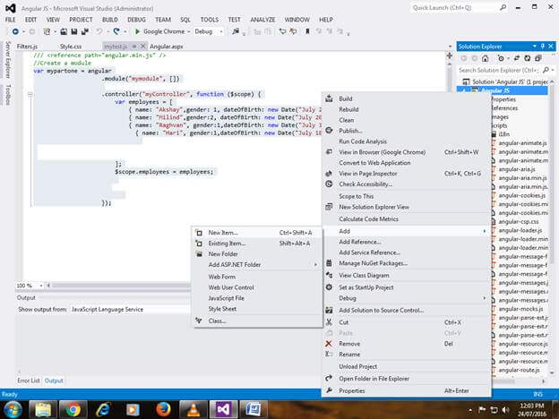Click New Item in the Add submenu
Viewport: 559px width, 419px height.
(x=222, y=233)
